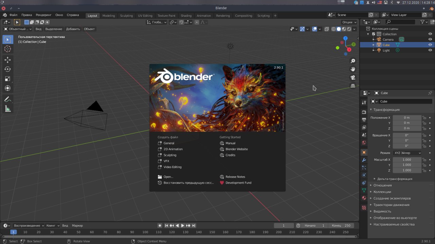Toggle camera view icon in viewport
The height and width of the screenshot is (244, 435).
click(353, 78)
